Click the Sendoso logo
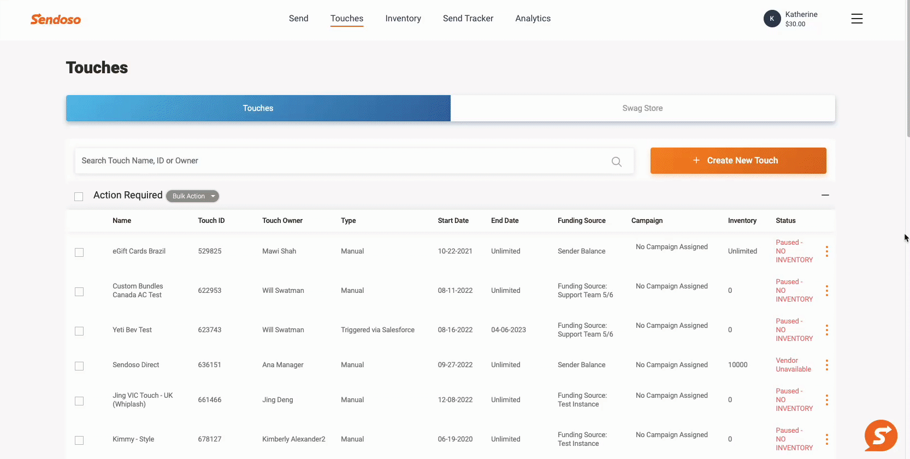Viewport: 910px width, 459px height. [x=56, y=19]
